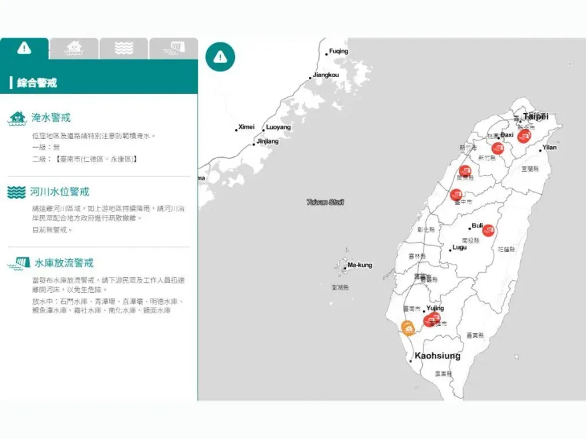Image resolution: width=586 pixels, height=439 pixels.
Task: Select the red reservoir marker near Yujing
Action: (436, 316)
